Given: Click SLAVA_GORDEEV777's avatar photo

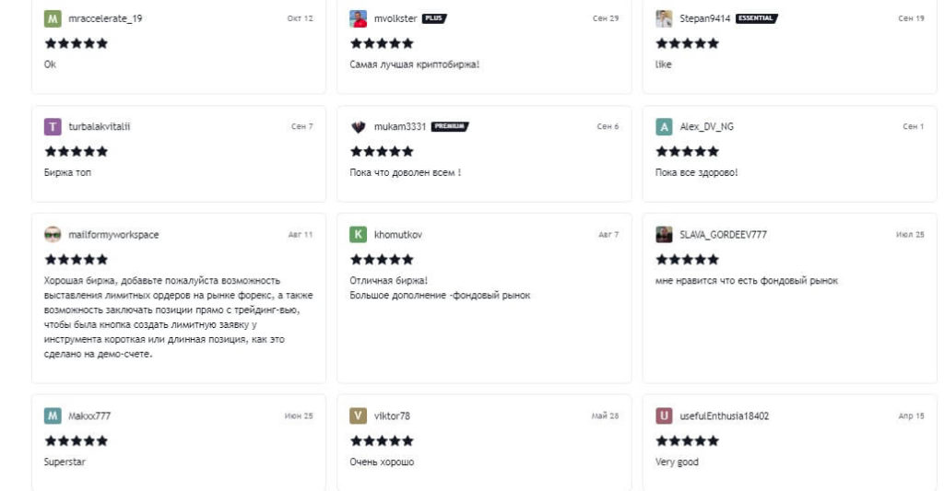Looking at the screenshot, I should (664, 235).
